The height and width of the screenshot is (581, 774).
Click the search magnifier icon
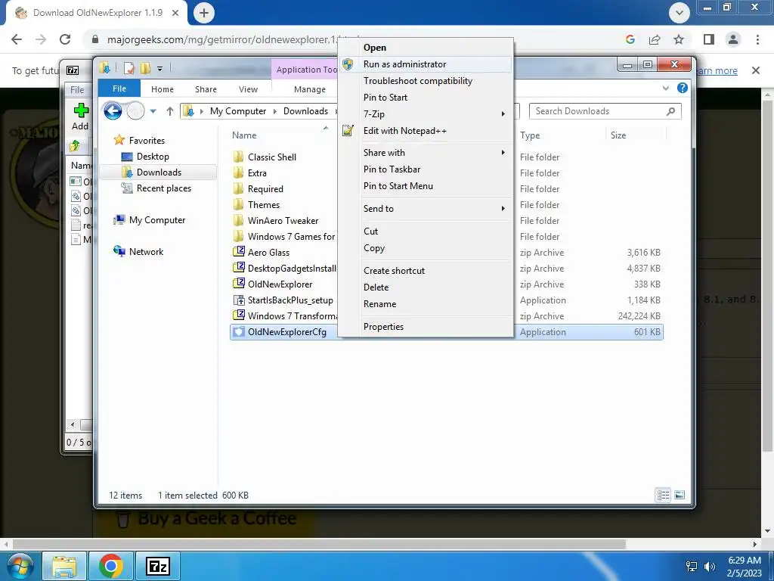pos(671,111)
